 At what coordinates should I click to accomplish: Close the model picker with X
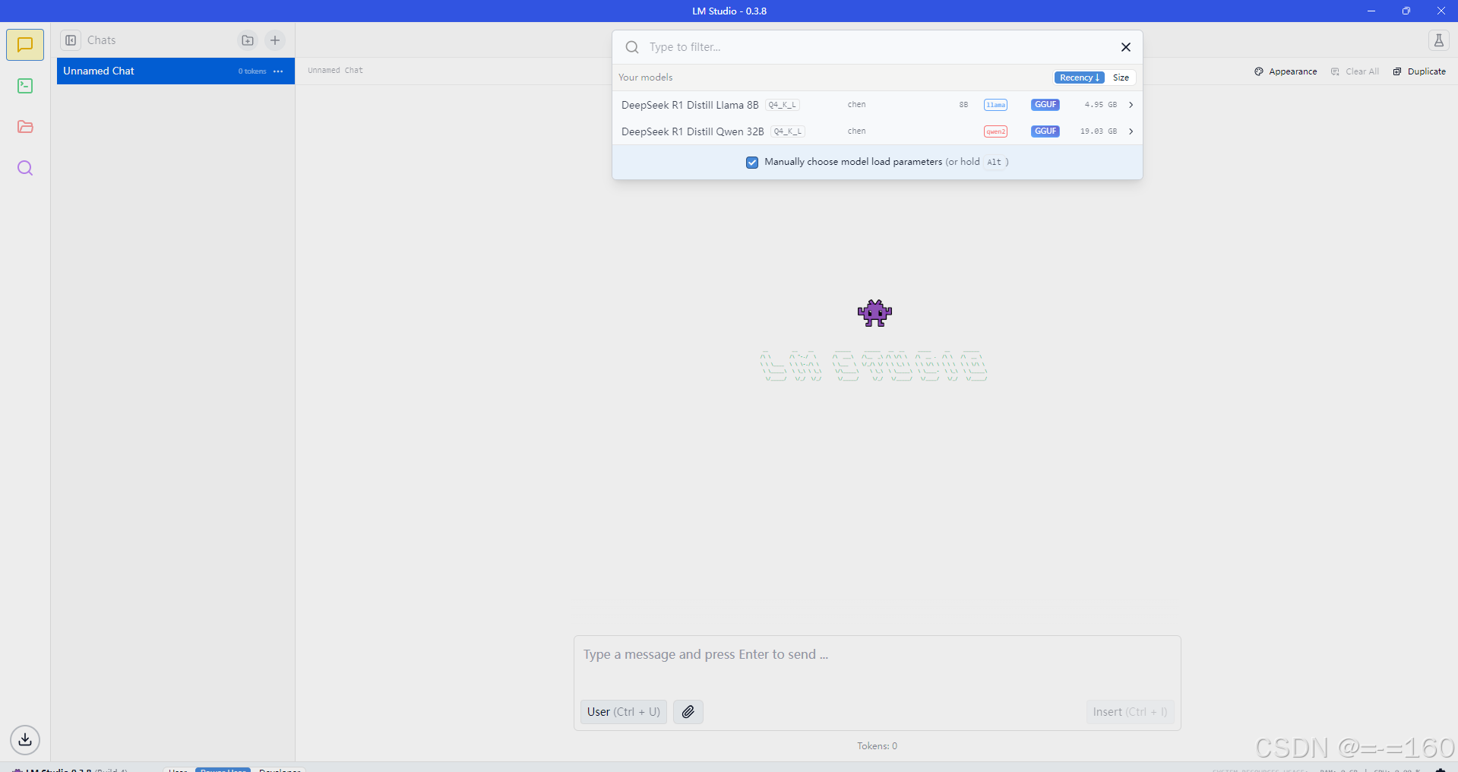click(1126, 47)
